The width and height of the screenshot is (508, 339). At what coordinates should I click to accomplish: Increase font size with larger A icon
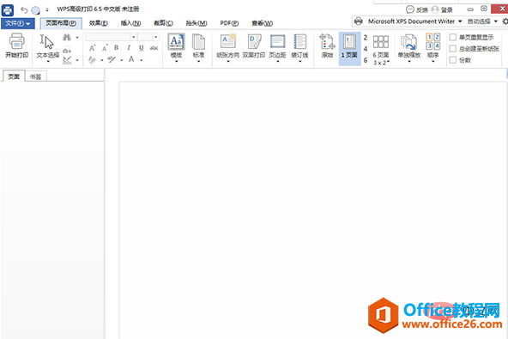coord(93,48)
